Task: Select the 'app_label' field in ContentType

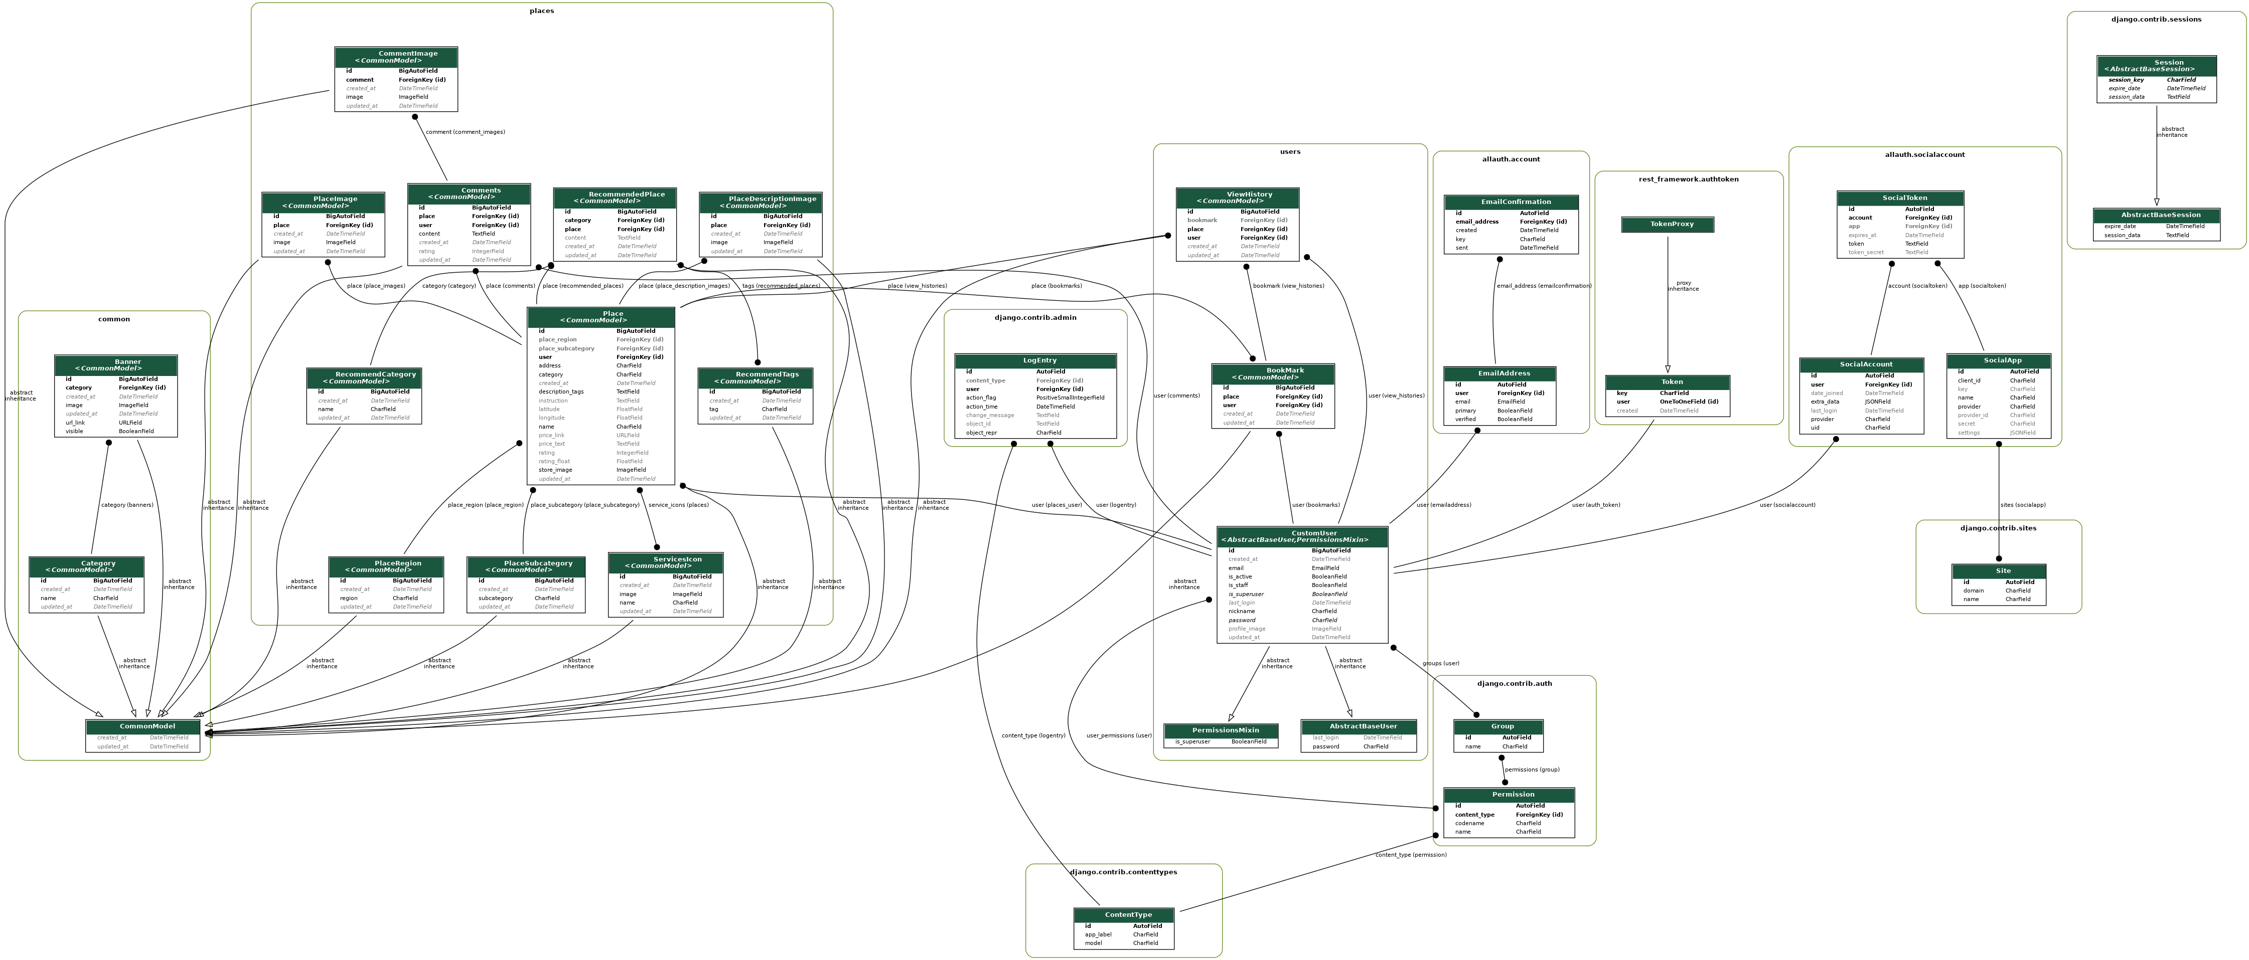Action: pos(1098,935)
